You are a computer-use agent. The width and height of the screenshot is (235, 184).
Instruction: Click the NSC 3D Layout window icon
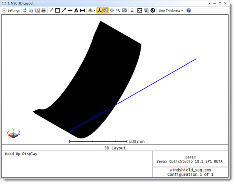click(4, 3)
